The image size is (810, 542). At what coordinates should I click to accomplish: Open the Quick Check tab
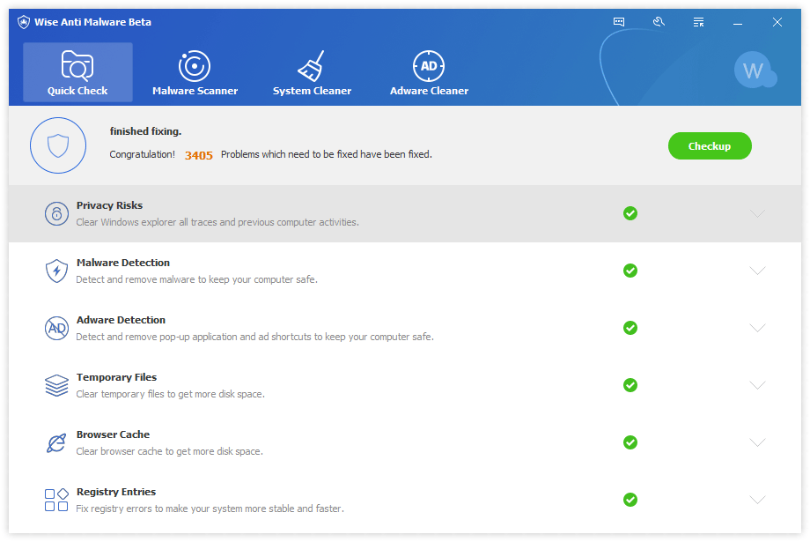point(77,72)
